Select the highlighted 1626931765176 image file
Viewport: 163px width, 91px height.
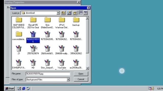coord(33,37)
